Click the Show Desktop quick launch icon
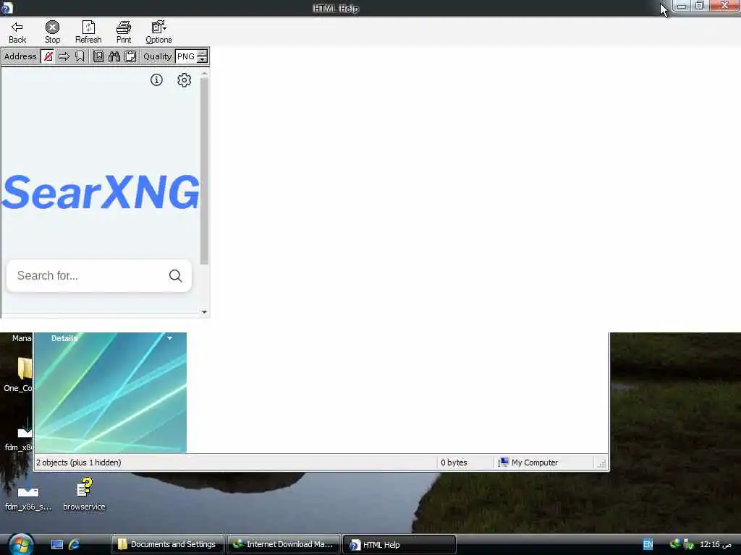741x555 pixels. coord(57,545)
